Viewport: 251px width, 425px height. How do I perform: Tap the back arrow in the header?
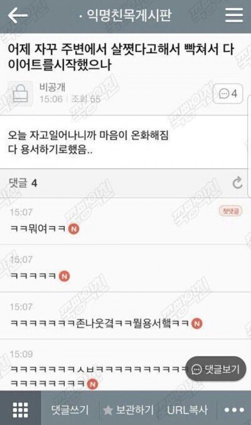point(17,16)
